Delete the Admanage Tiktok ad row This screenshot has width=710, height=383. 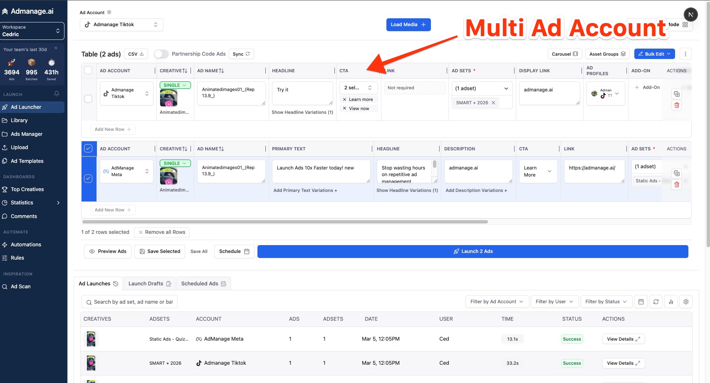[x=677, y=106]
